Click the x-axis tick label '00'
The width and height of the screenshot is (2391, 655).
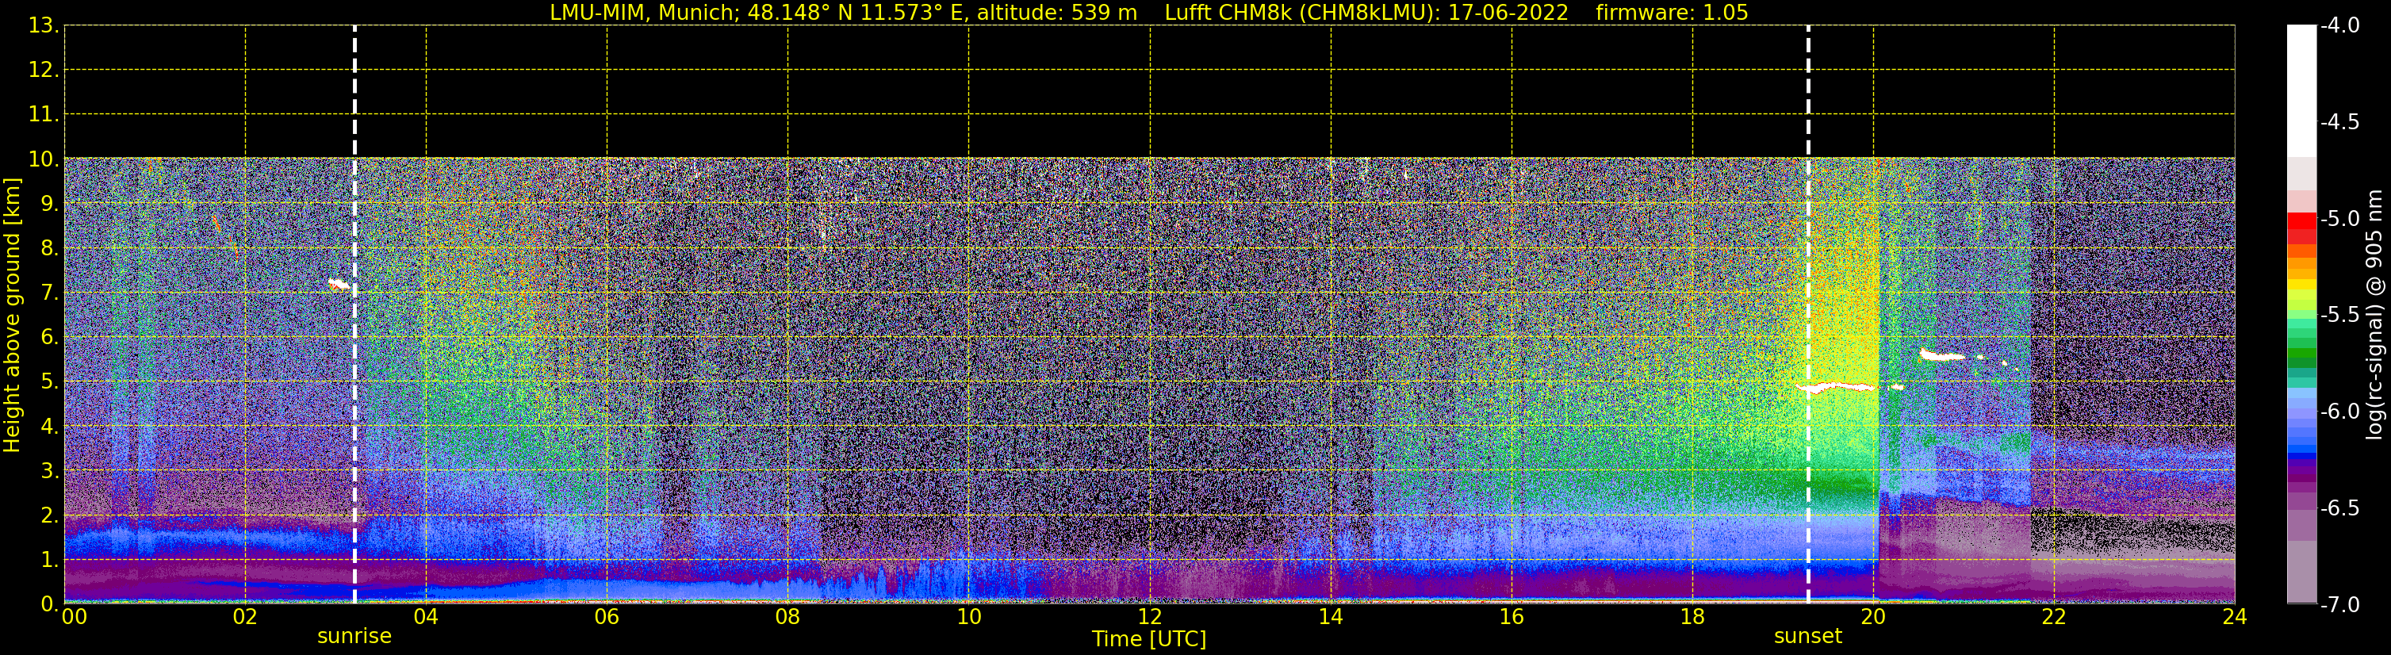coord(75,616)
